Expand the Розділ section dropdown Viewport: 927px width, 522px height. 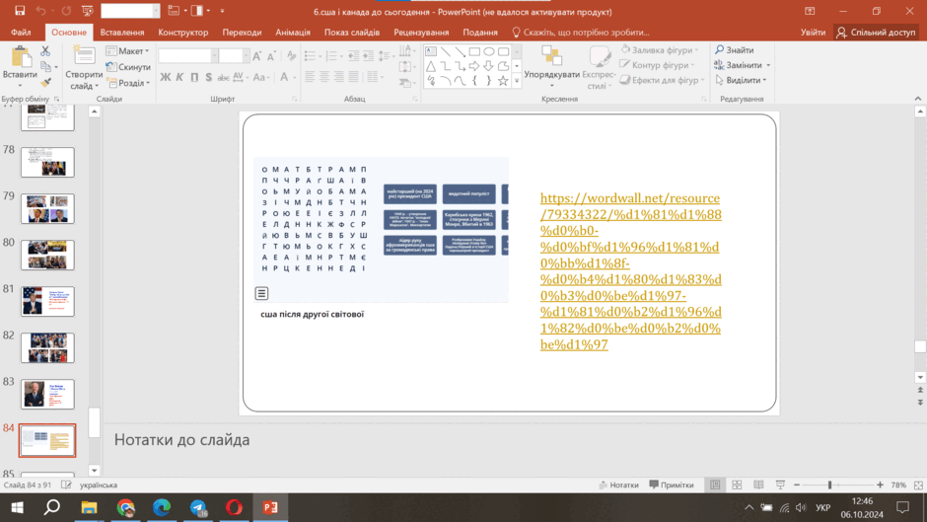click(127, 83)
